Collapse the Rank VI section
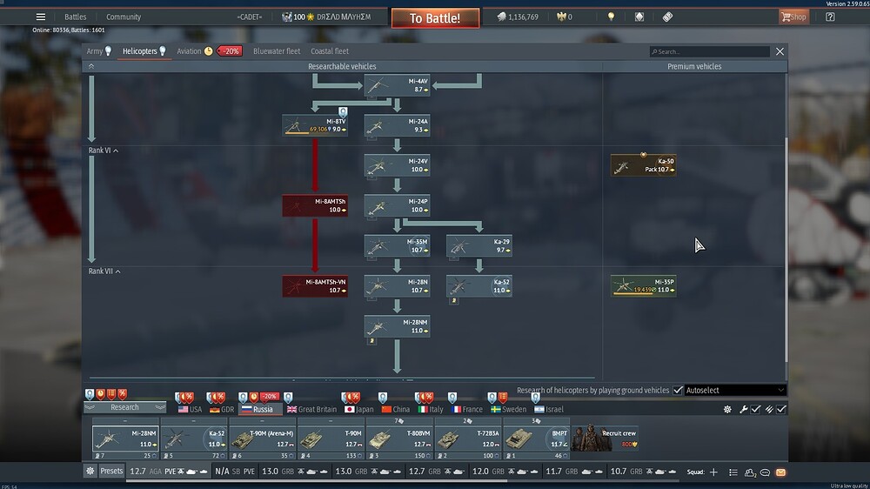Viewport: 870px width, 489px height. (x=104, y=151)
